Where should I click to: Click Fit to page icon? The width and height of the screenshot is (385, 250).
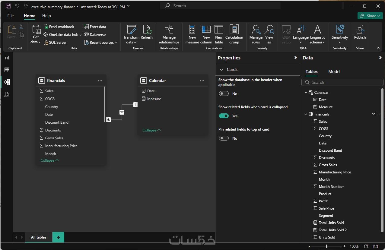[376, 246]
